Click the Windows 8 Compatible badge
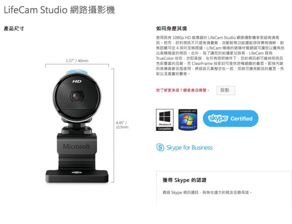The height and width of the screenshot is (224, 292). pos(165,120)
